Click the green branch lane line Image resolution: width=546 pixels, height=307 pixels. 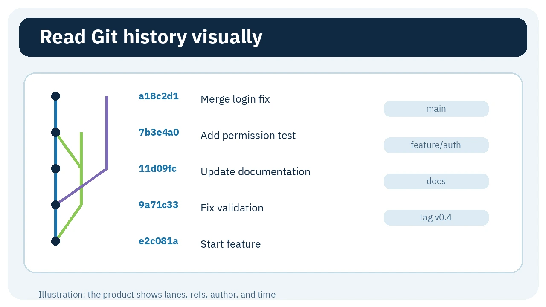[81, 168]
